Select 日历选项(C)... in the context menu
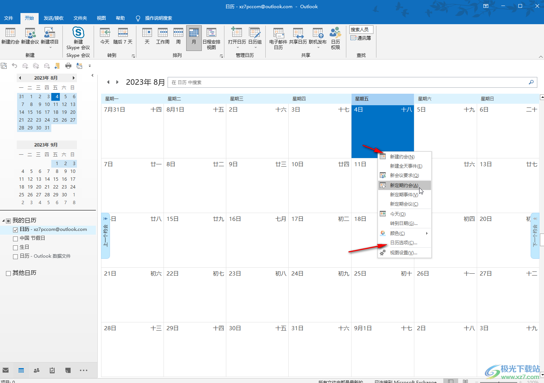The height and width of the screenshot is (383, 544). pos(404,243)
